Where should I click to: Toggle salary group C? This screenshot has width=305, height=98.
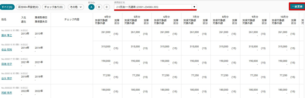(107, 7)
